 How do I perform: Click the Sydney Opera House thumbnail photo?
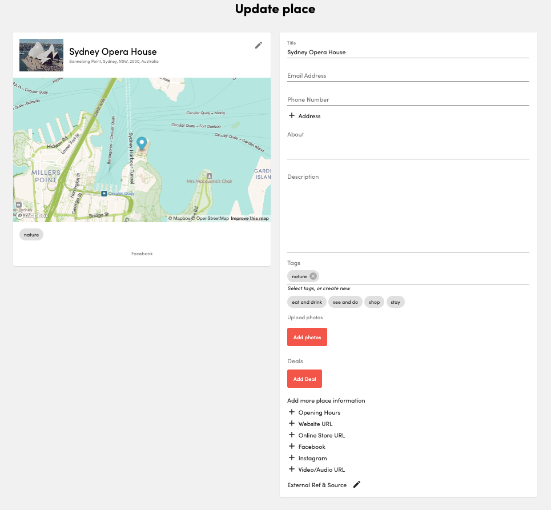(42, 55)
